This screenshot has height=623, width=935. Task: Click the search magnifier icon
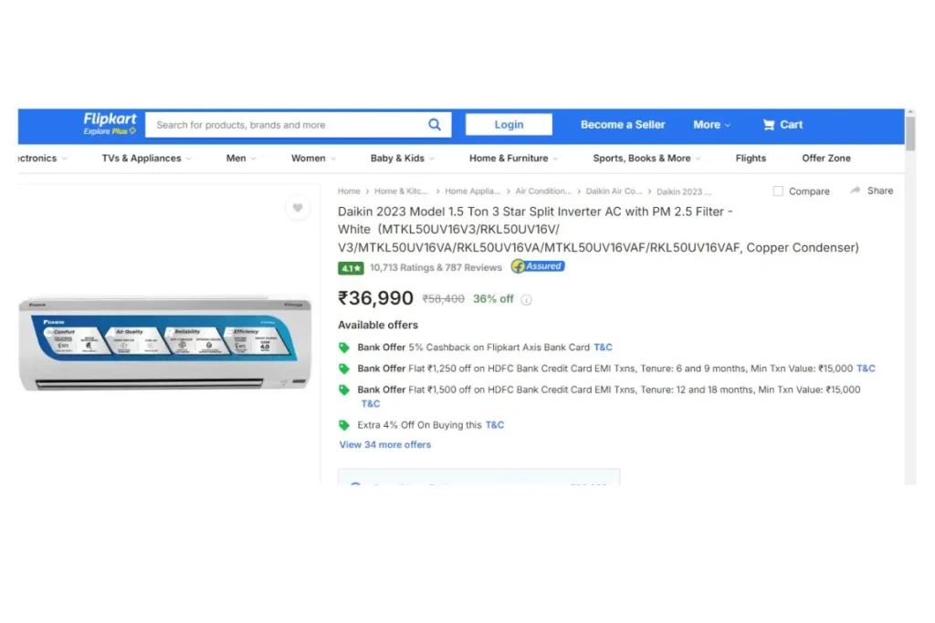coord(435,124)
